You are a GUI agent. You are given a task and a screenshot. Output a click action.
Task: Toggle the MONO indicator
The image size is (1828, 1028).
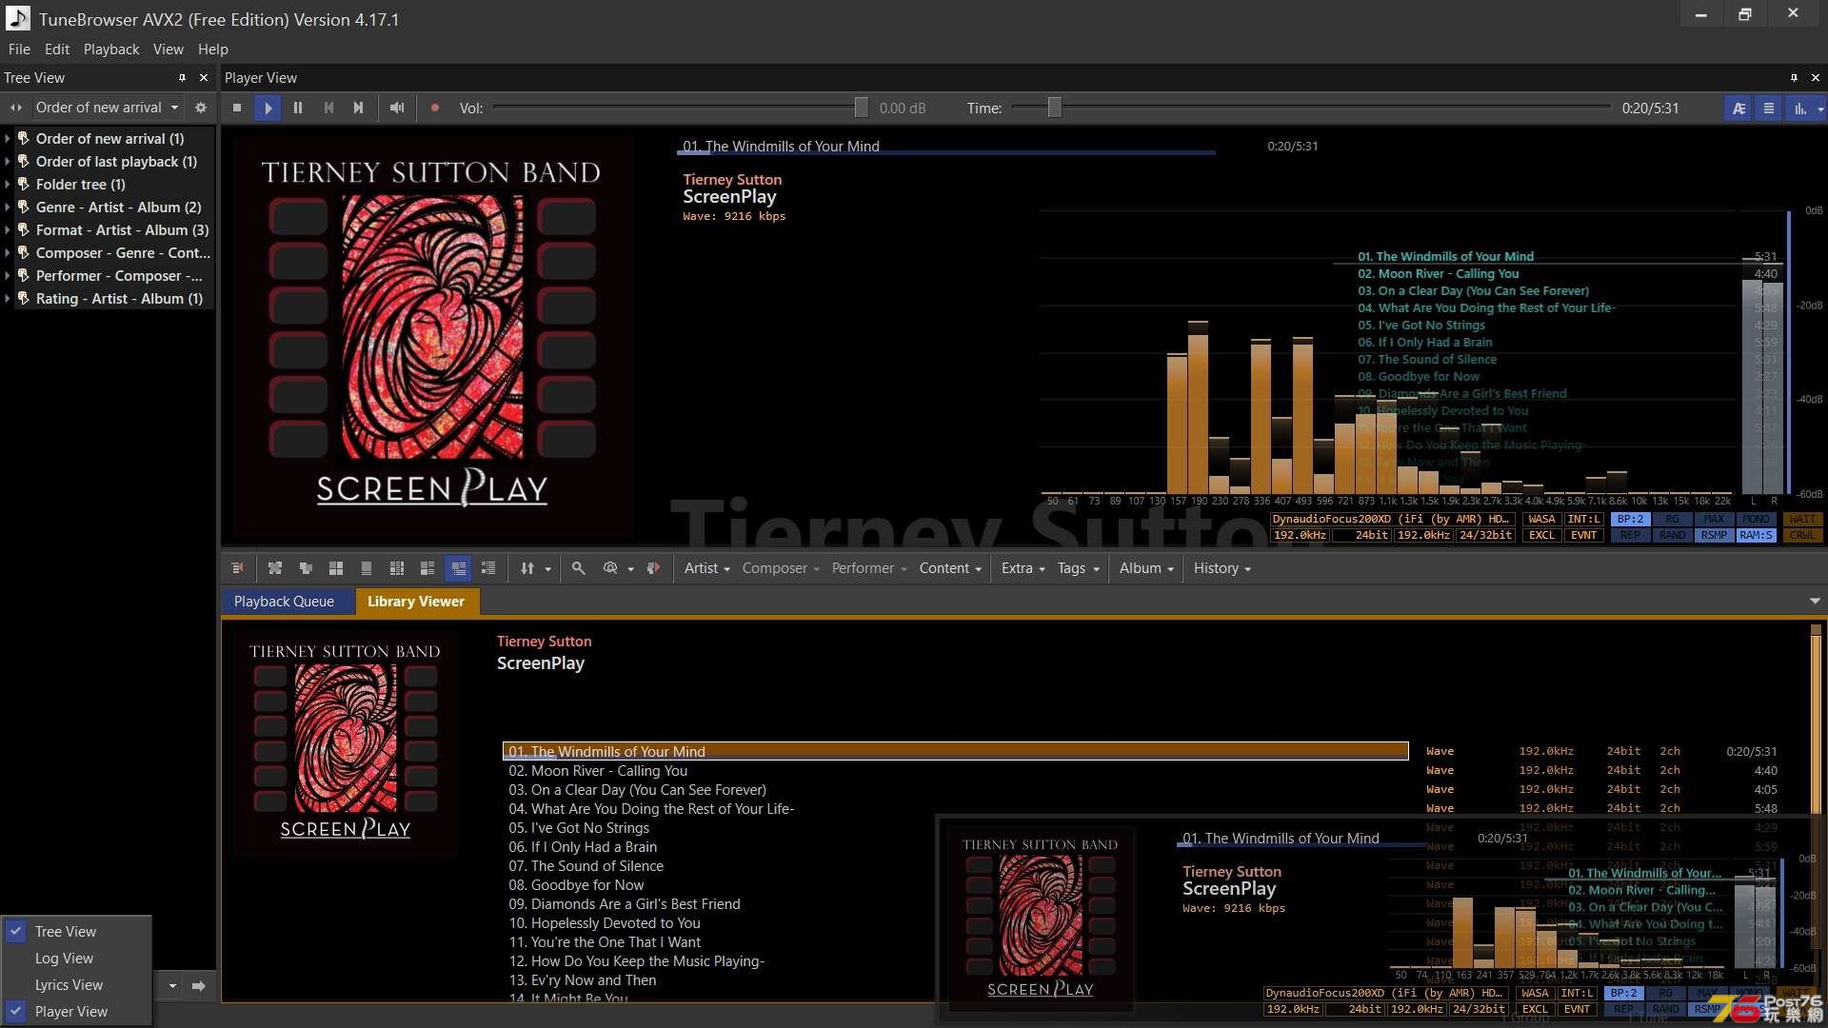(1756, 520)
